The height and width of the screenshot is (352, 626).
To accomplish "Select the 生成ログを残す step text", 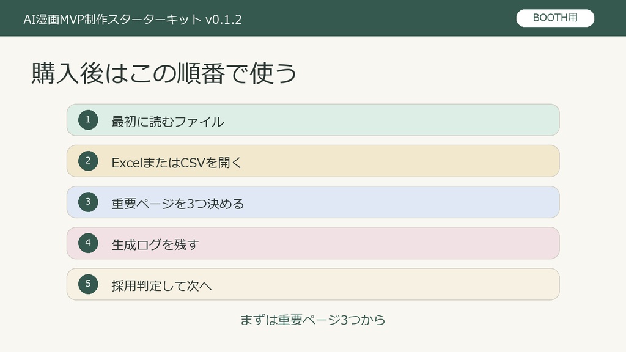I will click(155, 244).
